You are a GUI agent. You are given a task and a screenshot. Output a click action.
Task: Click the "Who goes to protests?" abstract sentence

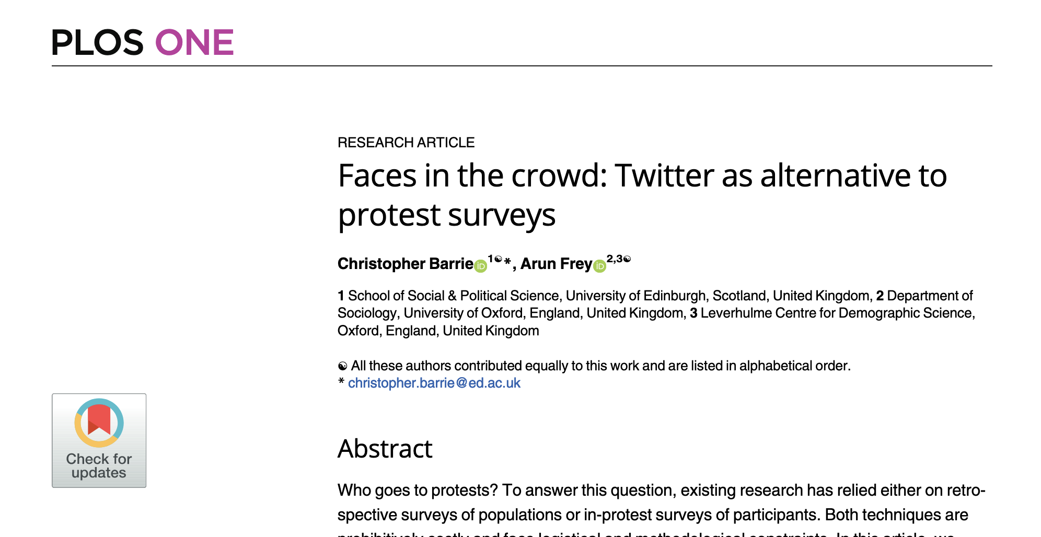click(x=418, y=491)
